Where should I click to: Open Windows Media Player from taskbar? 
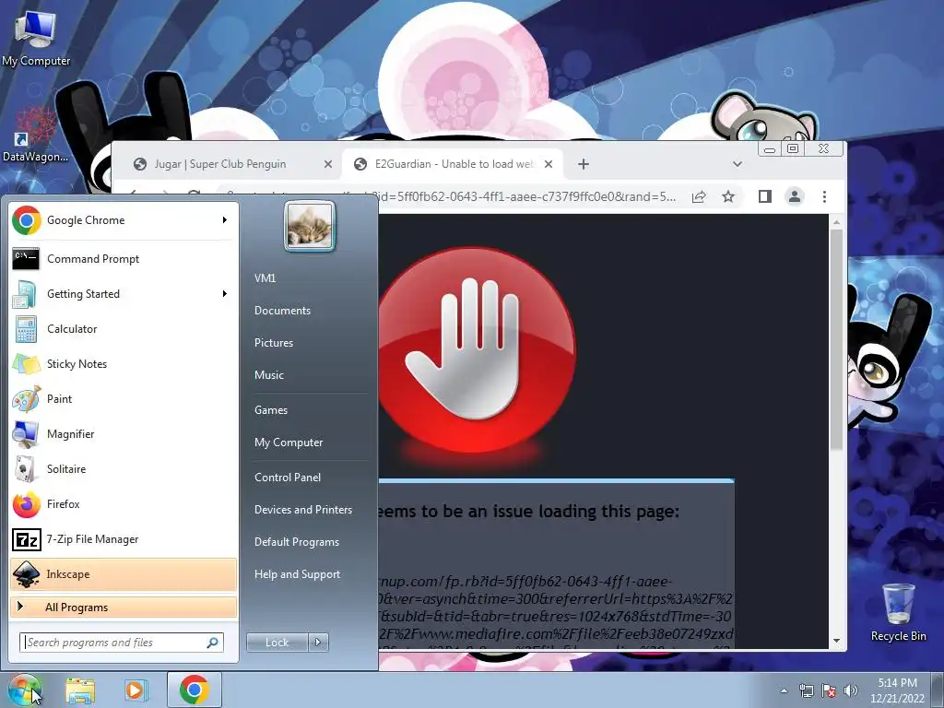tap(136, 690)
